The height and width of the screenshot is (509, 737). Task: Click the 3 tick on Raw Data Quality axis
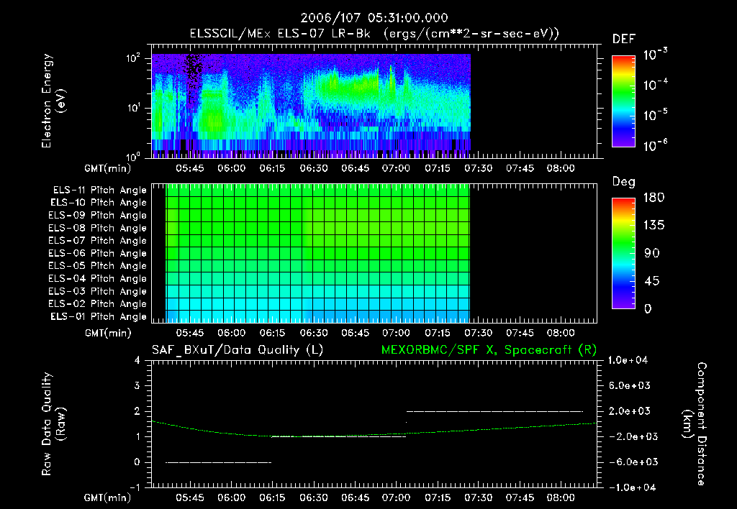pos(137,386)
